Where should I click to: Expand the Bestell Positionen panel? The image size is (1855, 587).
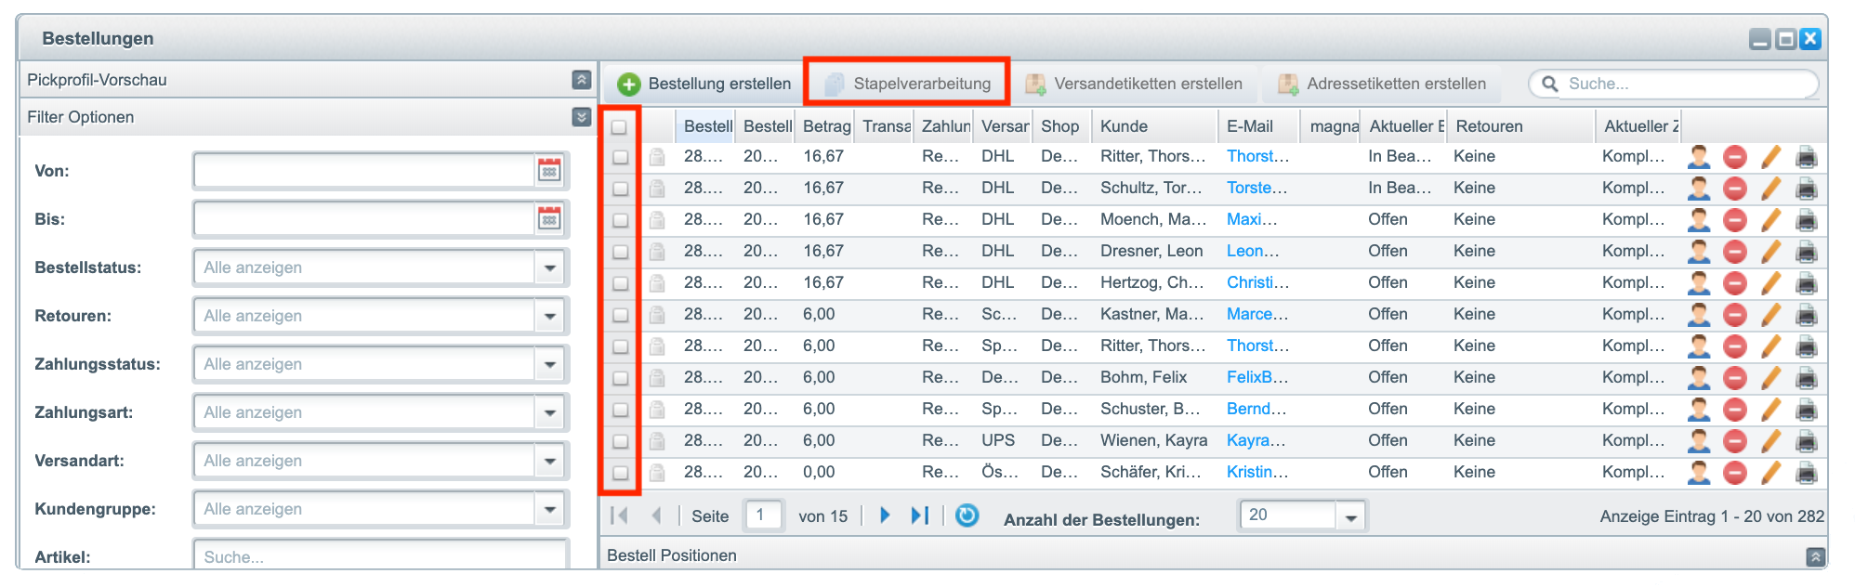point(1814,556)
